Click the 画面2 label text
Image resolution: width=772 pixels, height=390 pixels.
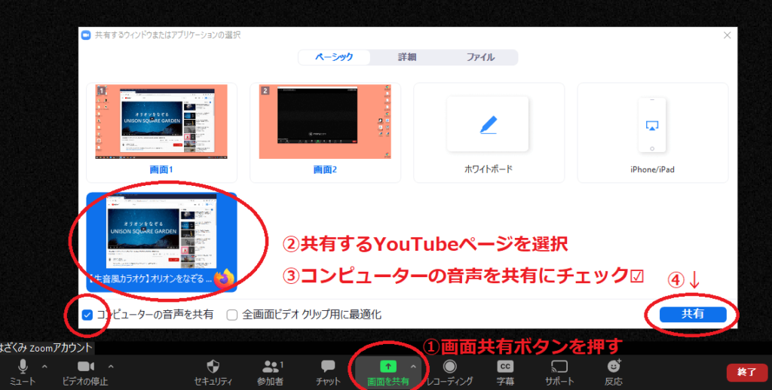pos(325,169)
